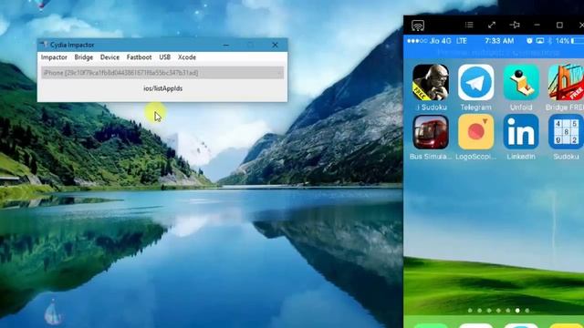The width and height of the screenshot is (584, 328).
Task: Pin the mirror window on top
Action: click(x=515, y=25)
